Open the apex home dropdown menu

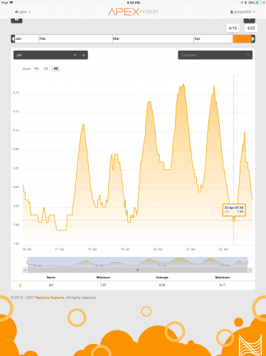click(x=23, y=12)
